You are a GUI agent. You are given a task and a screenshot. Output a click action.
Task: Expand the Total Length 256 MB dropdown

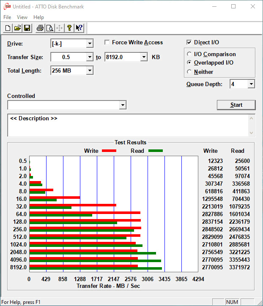89,70
